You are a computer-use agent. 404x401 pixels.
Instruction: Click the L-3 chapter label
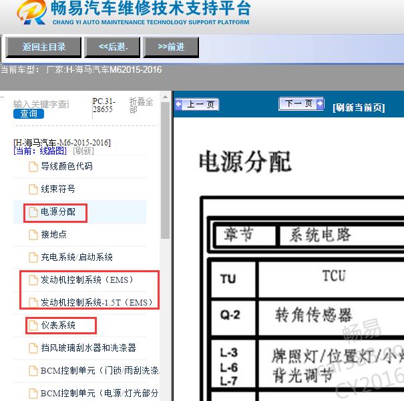click(229, 353)
